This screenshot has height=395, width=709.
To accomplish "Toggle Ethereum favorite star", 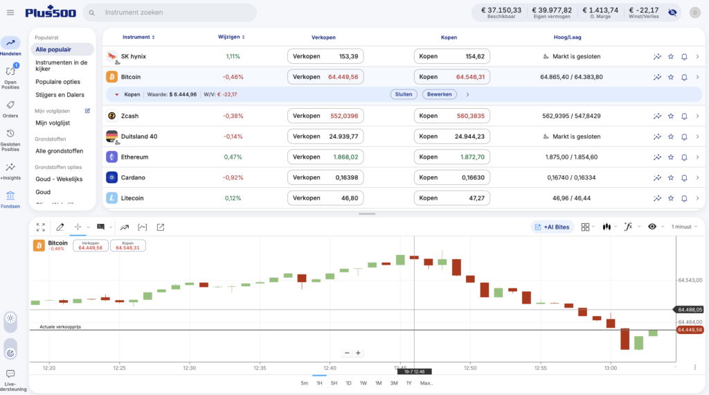I will [671, 157].
